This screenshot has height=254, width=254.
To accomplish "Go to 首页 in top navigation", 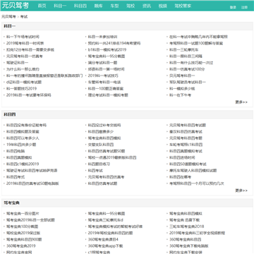I will [x=42, y=6].
